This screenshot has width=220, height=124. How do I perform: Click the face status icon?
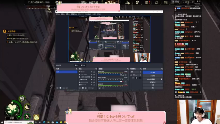22,99
